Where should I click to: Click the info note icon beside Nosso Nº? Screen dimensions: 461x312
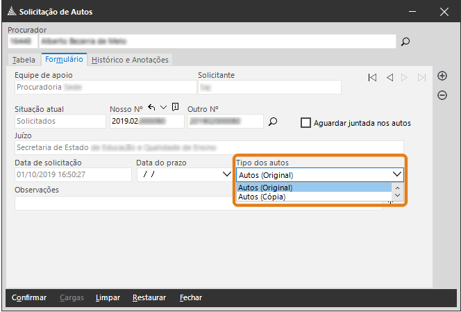pyautogui.click(x=175, y=107)
